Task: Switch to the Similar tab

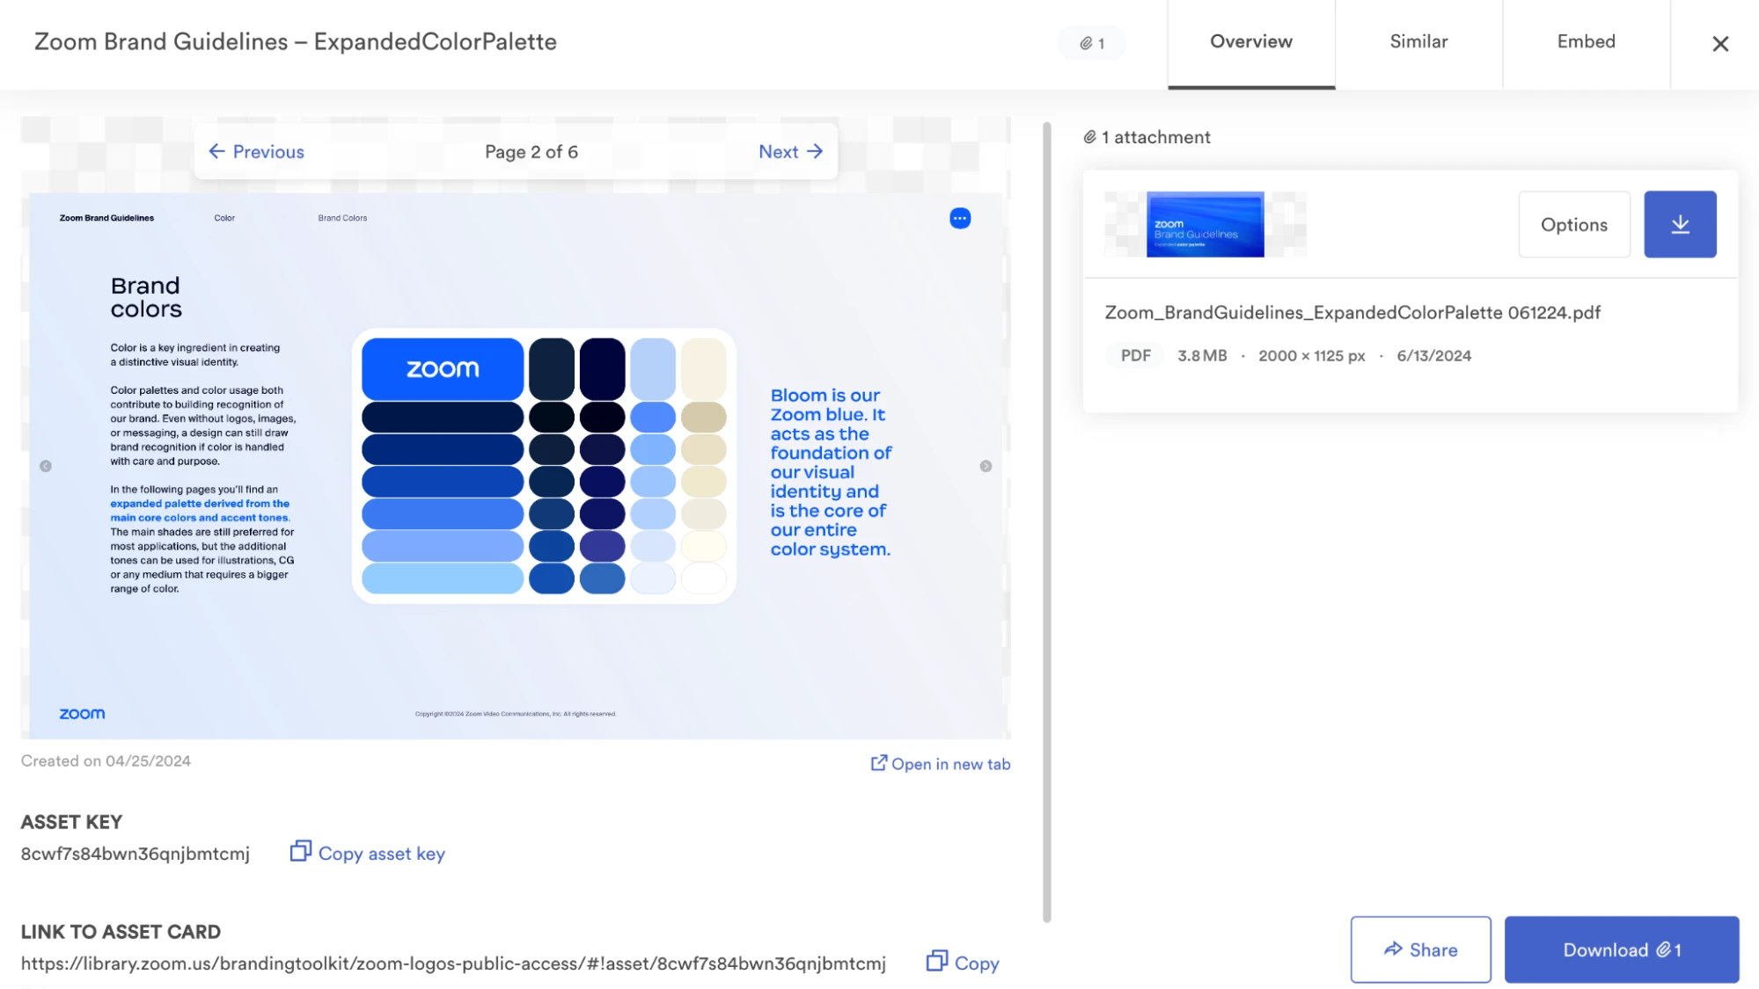Action: (x=1418, y=41)
